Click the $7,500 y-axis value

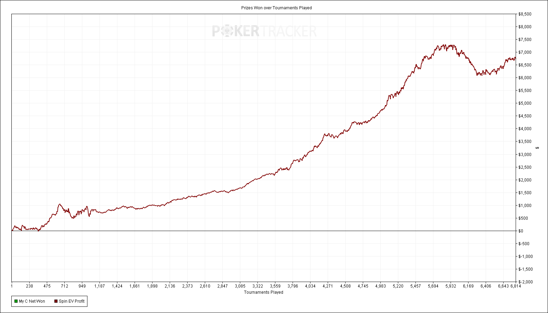tap(525, 40)
